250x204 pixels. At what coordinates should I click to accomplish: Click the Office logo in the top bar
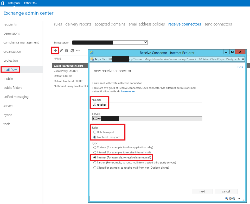(x=3, y=3)
